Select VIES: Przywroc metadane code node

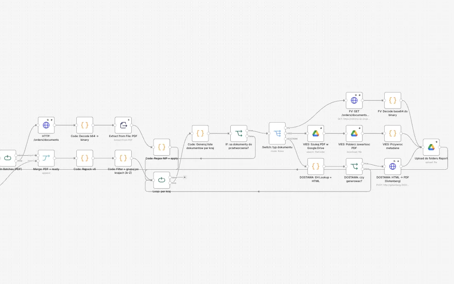393,133
